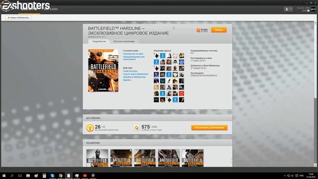The height and width of the screenshot is (179, 318).
Task: Click the vertical scrollbar down arrow
Action: [x=316, y=165]
